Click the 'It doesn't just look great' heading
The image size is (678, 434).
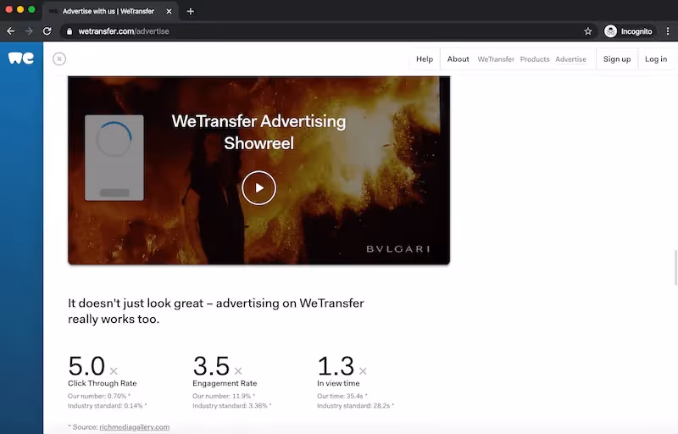point(216,311)
